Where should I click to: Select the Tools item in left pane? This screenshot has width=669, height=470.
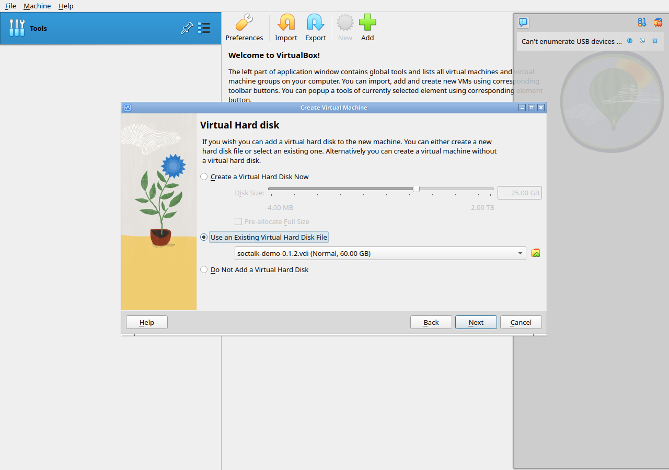pyautogui.click(x=110, y=28)
